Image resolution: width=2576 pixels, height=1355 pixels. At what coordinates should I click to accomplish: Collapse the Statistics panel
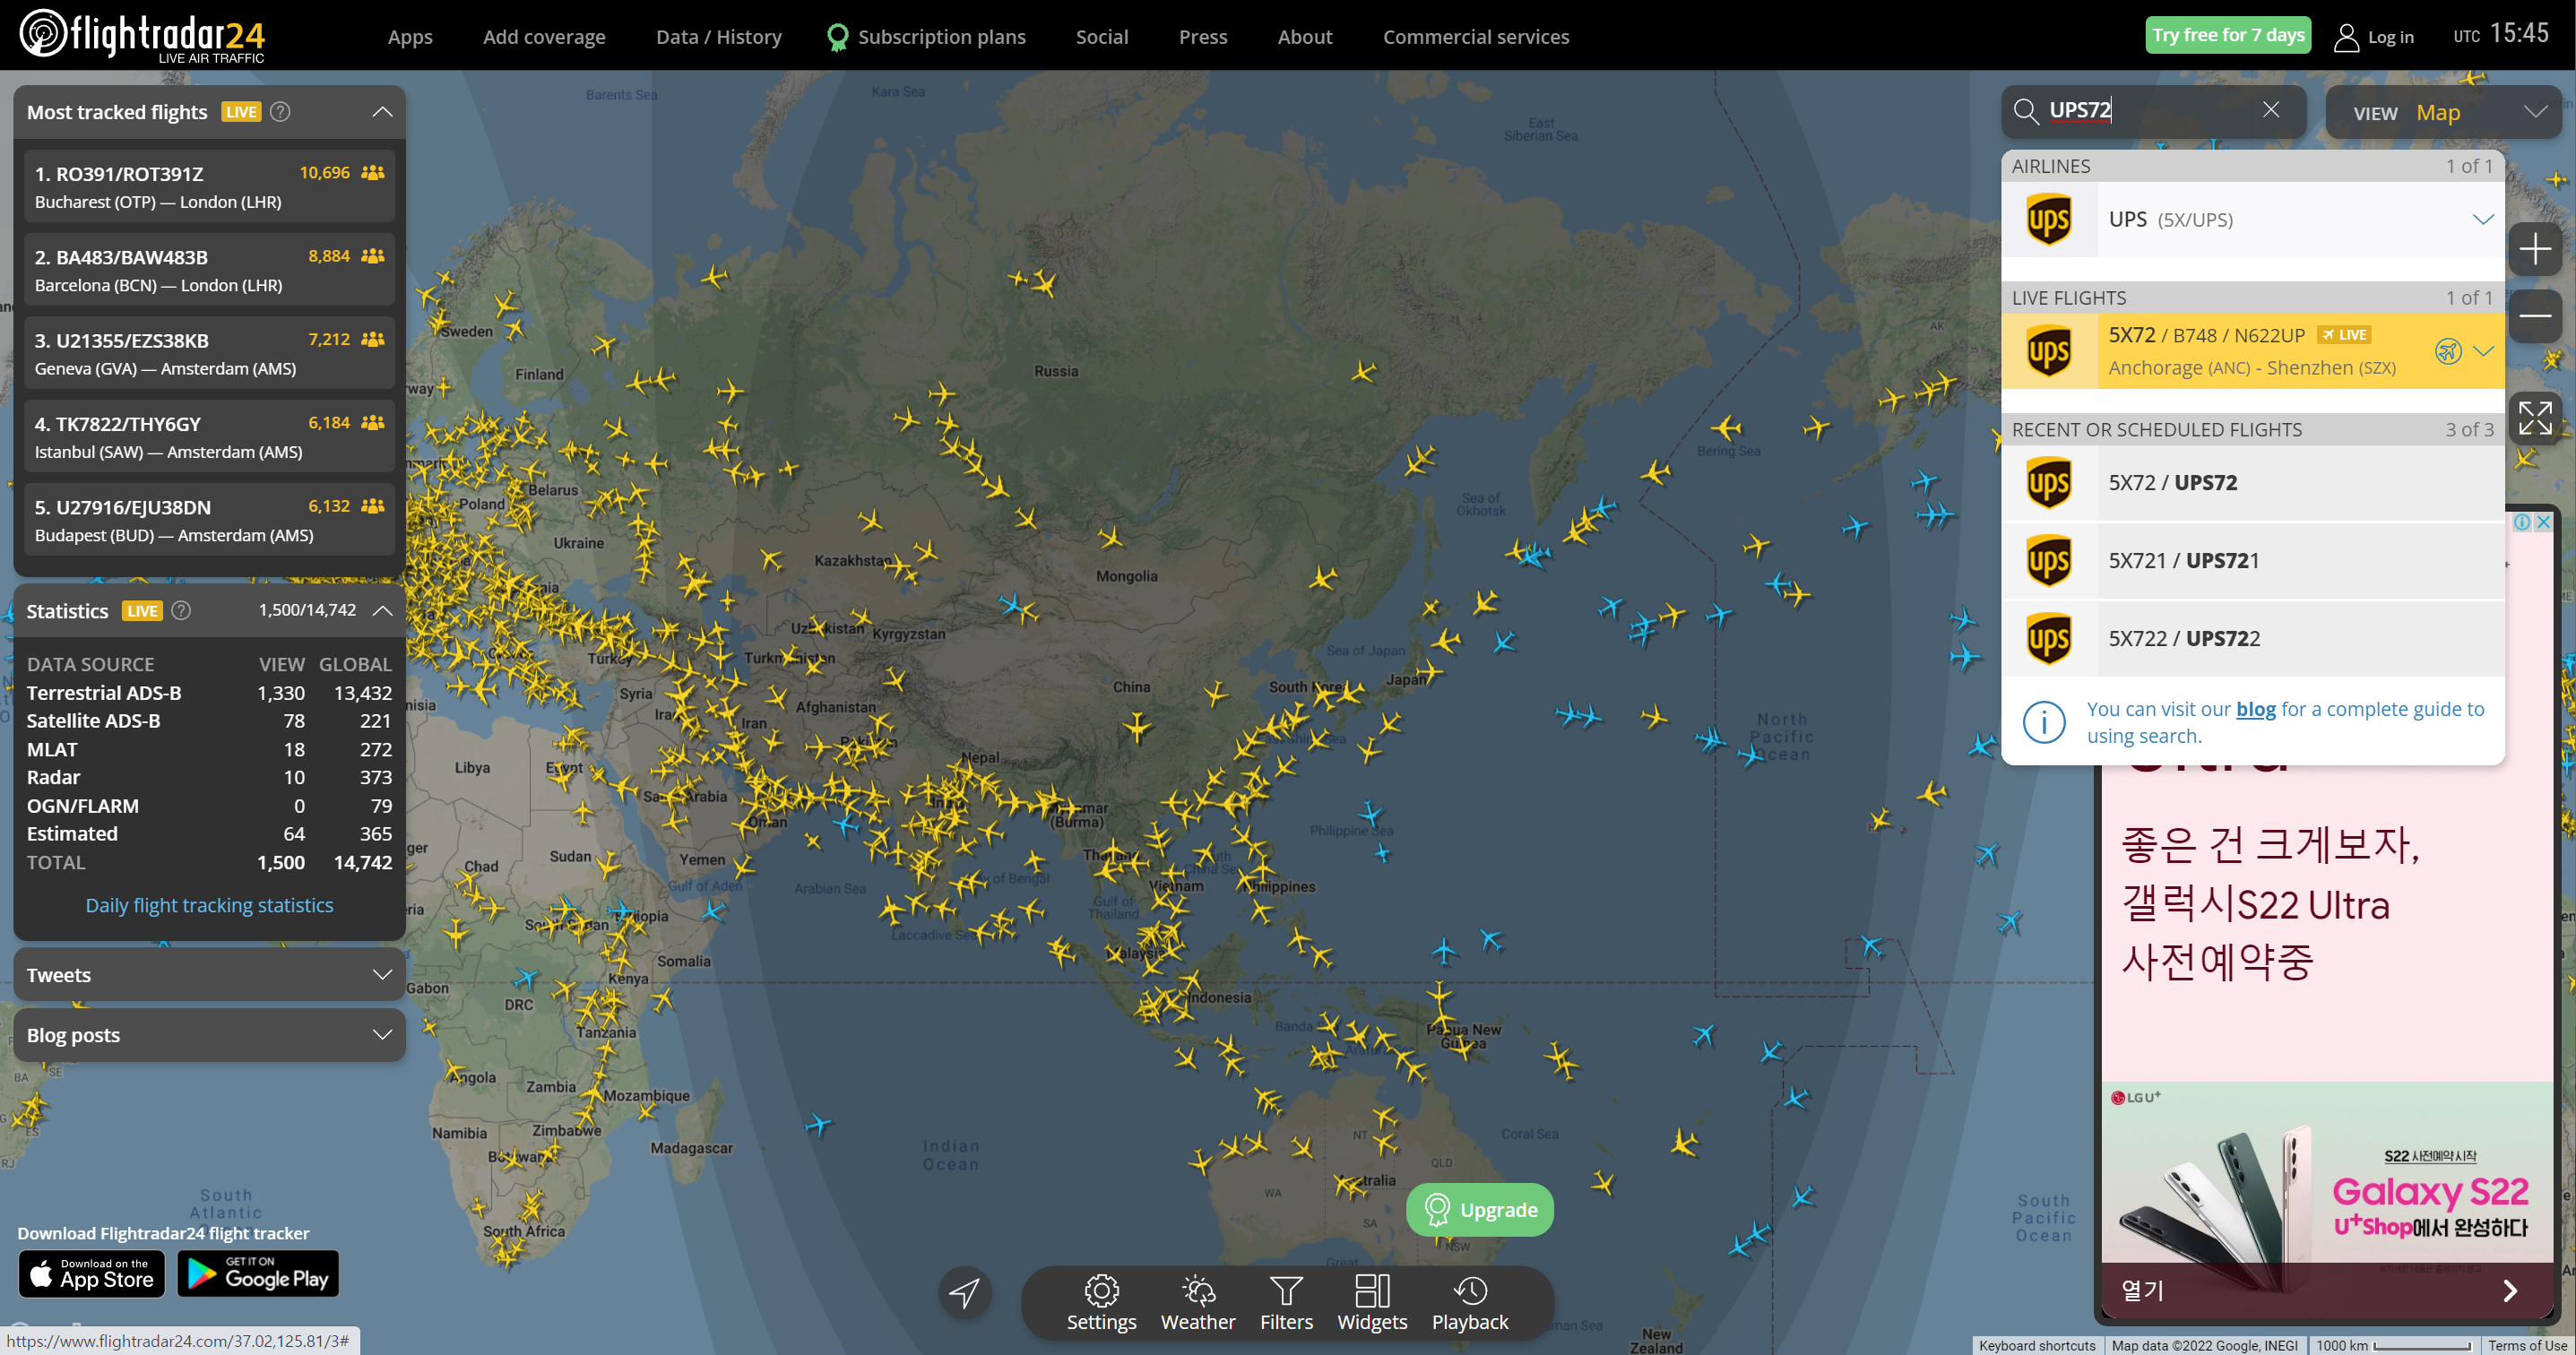point(382,610)
